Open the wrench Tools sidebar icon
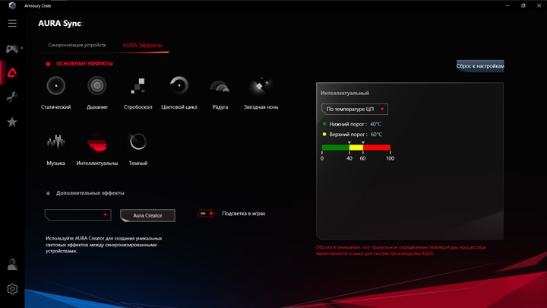 pyautogui.click(x=12, y=97)
